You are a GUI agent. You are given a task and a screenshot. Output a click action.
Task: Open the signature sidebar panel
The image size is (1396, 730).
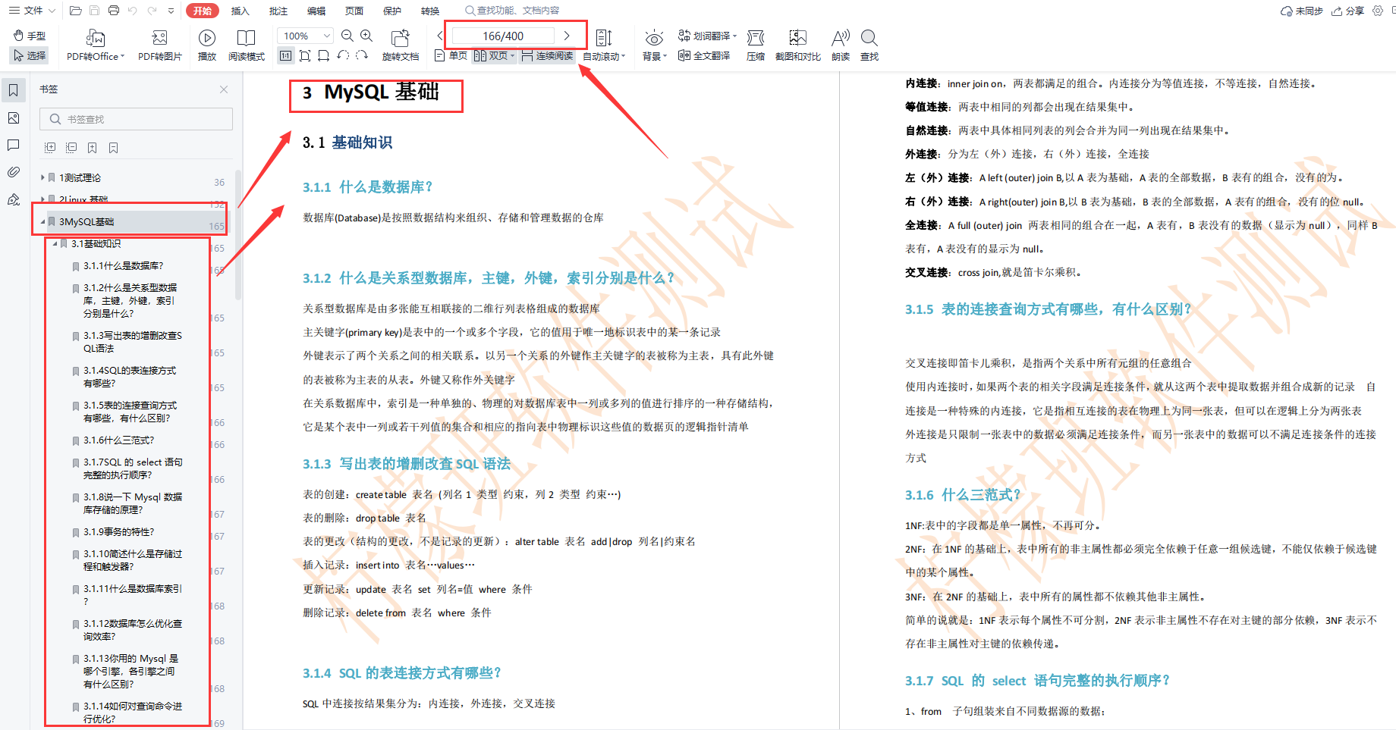pyautogui.click(x=14, y=199)
